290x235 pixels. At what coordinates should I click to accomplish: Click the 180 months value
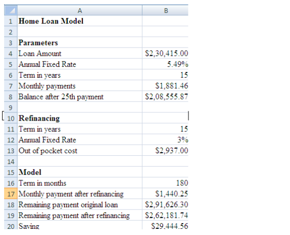point(165,183)
